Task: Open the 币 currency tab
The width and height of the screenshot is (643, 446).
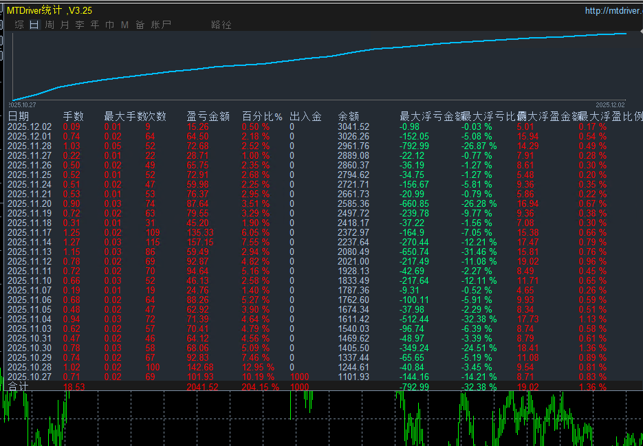Action: coord(110,25)
